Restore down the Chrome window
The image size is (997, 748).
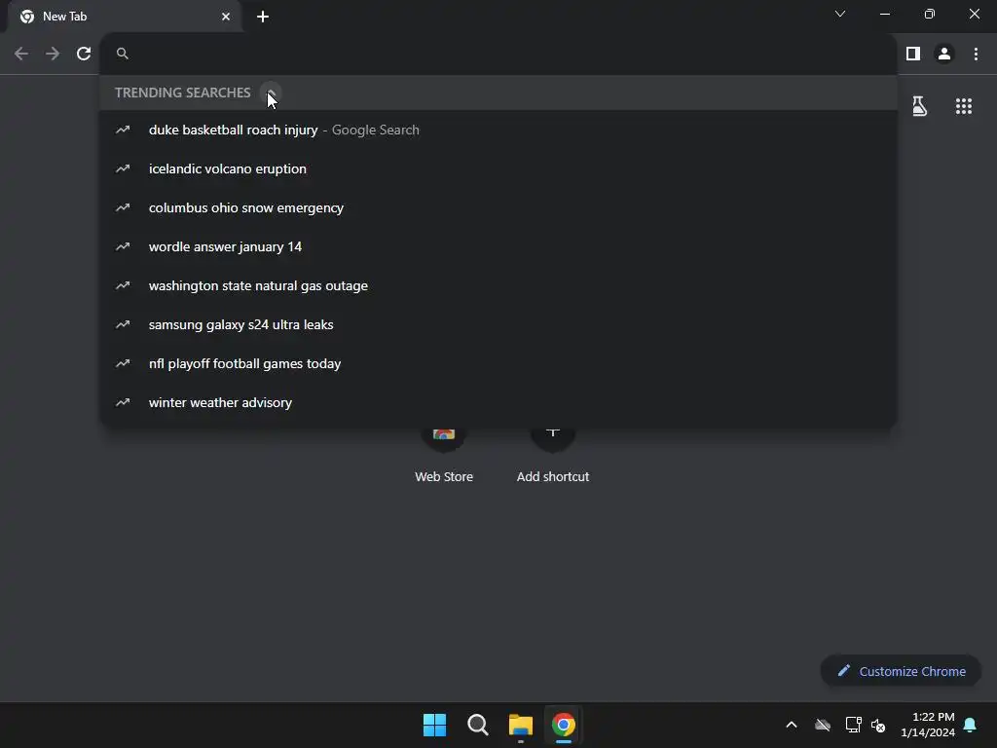(930, 14)
